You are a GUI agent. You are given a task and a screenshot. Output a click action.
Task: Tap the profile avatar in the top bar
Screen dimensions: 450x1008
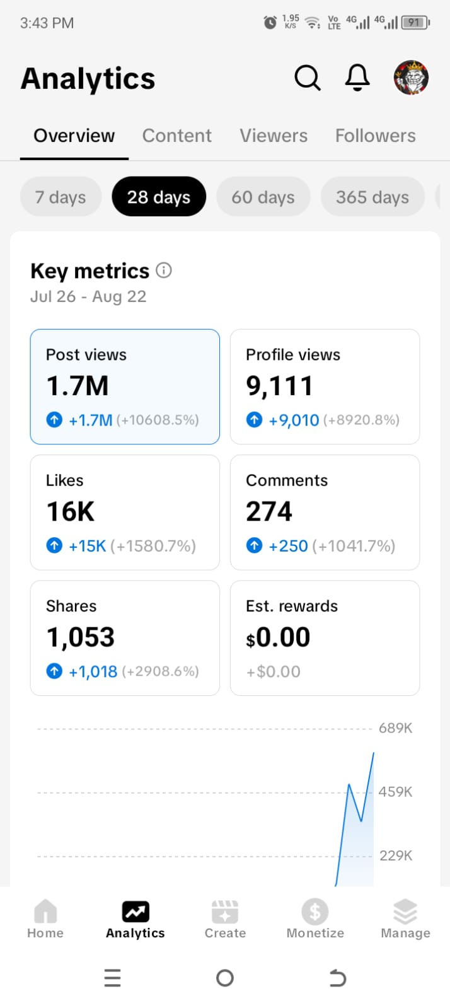(x=410, y=78)
